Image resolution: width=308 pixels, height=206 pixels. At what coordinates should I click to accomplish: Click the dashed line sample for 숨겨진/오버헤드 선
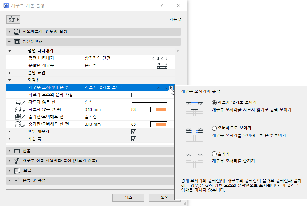click(149, 117)
